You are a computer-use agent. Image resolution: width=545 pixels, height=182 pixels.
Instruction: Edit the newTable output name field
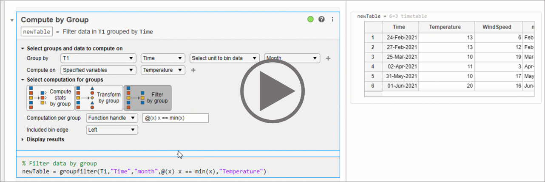[37, 32]
